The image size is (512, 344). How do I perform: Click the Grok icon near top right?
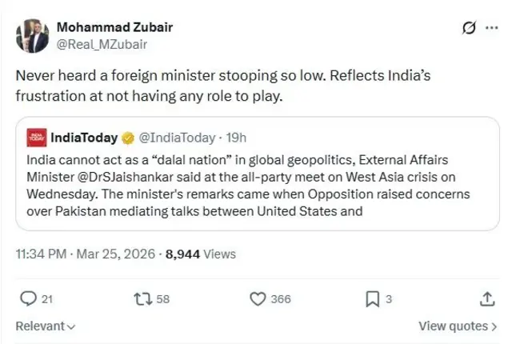point(470,28)
